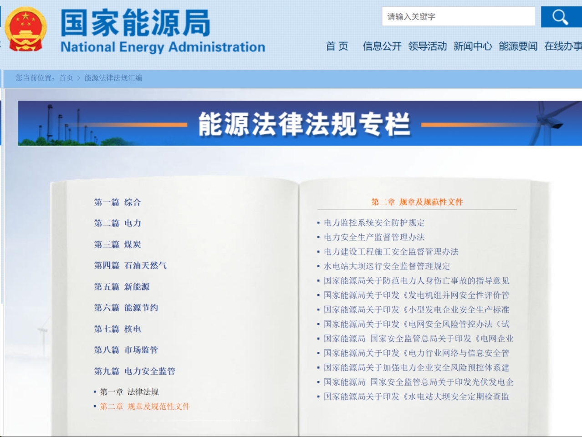
Task: Expand 第三篇 煤炭 section
Action: pos(117,244)
